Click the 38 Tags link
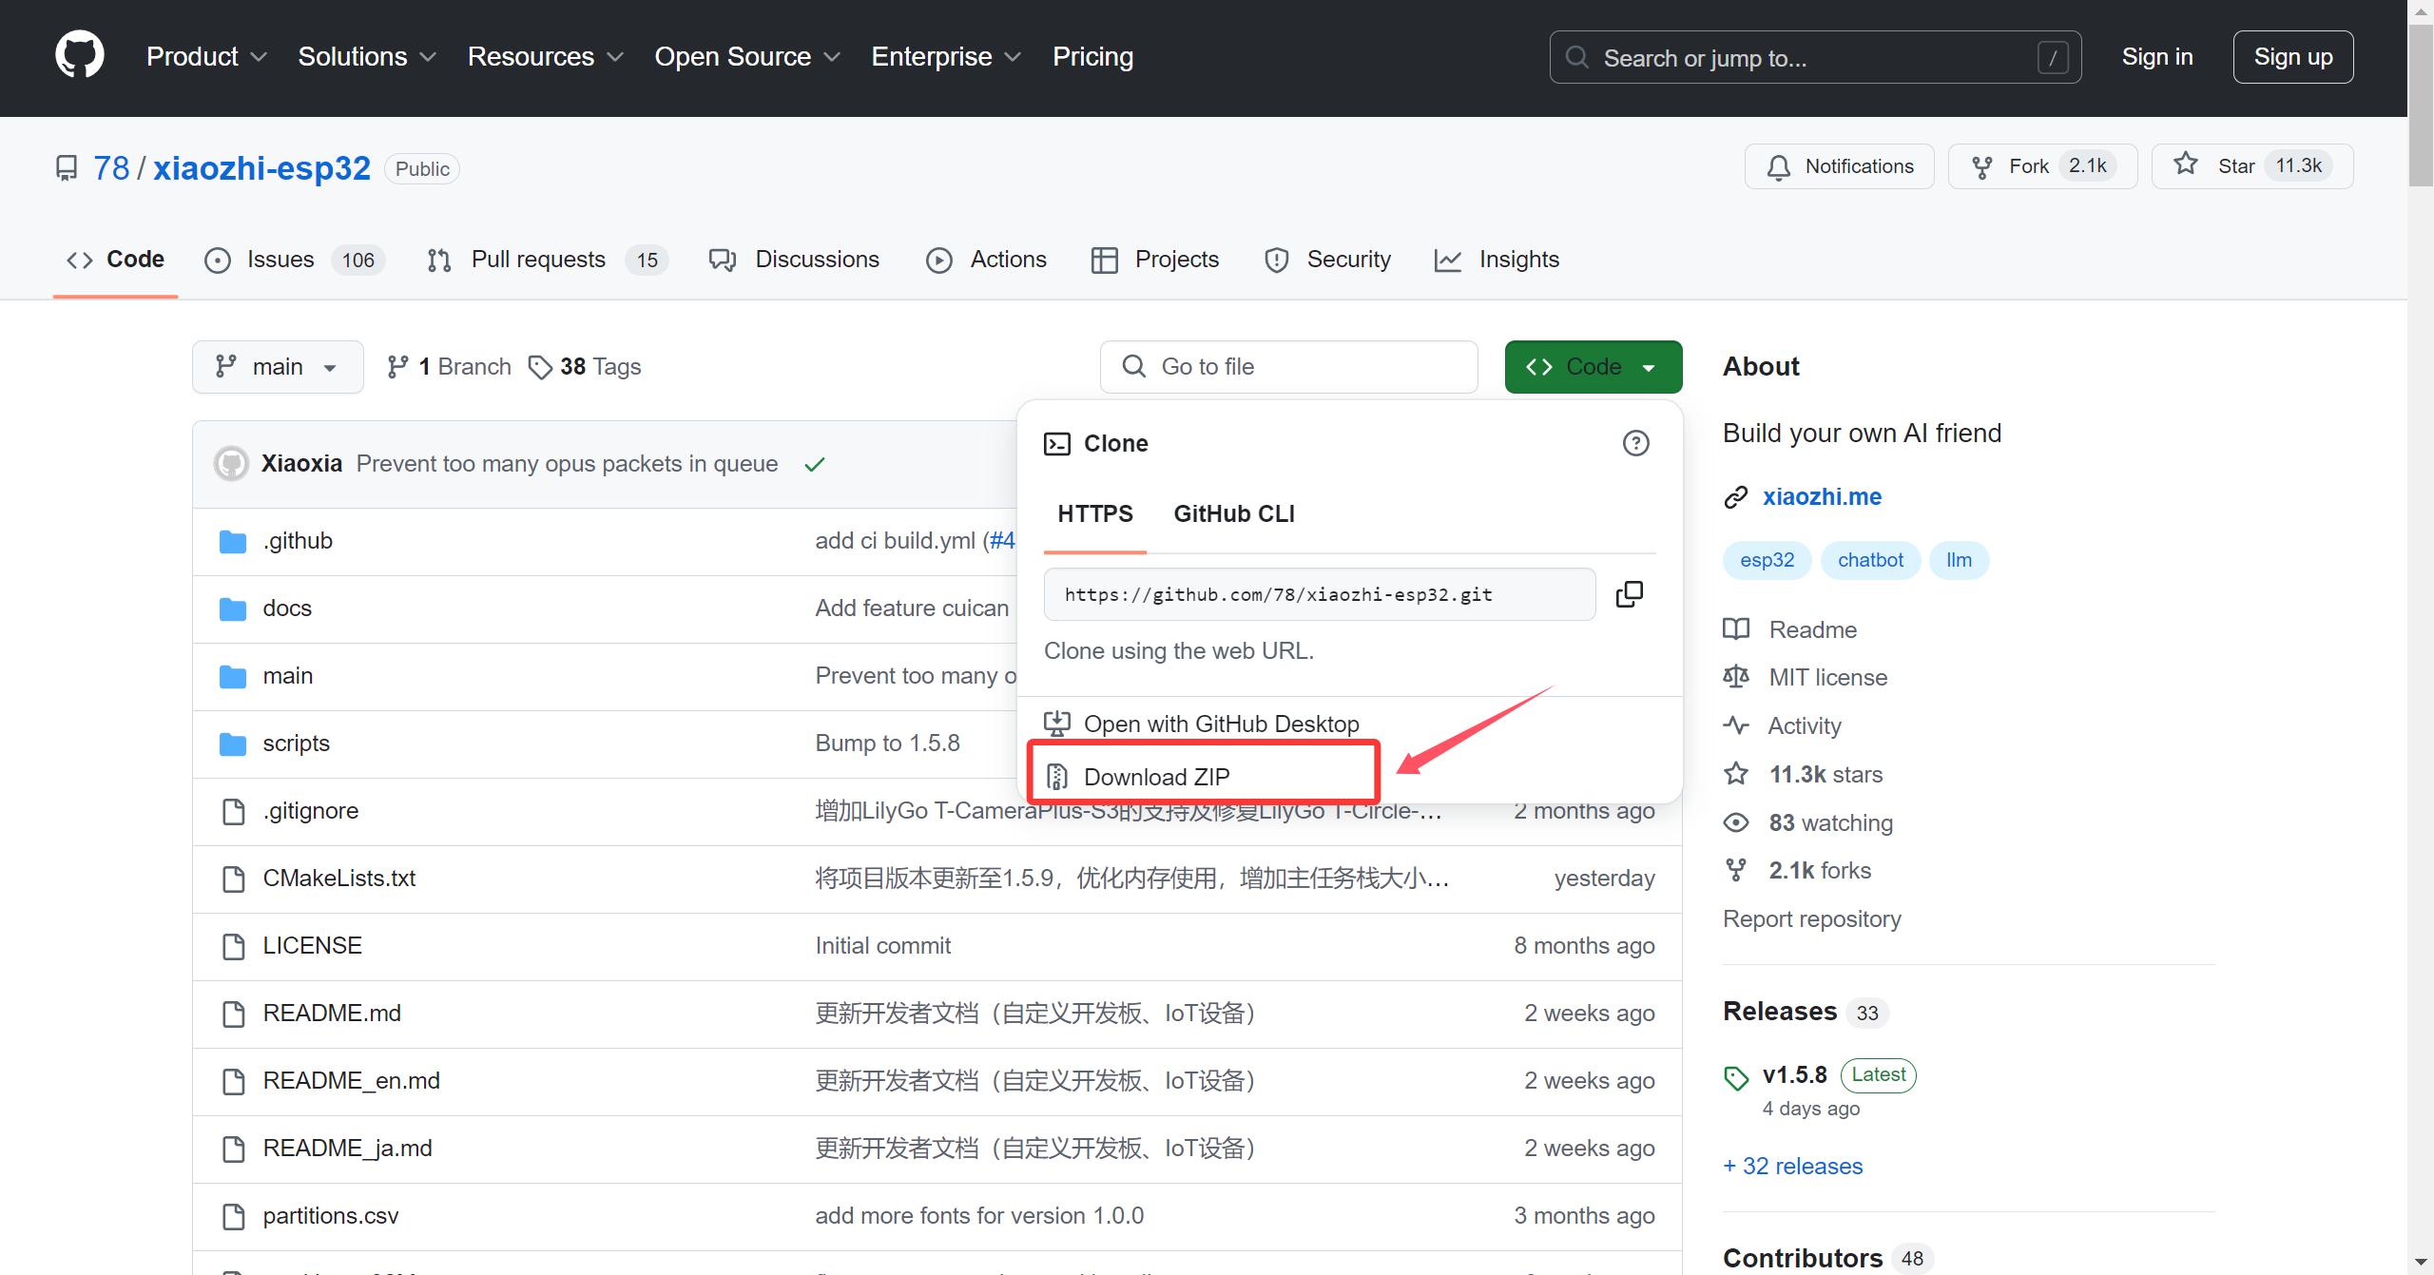The image size is (2434, 1275). coord(587,367)
